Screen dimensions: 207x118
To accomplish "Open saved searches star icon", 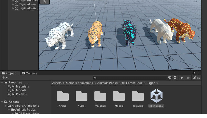I will point(188,78).
